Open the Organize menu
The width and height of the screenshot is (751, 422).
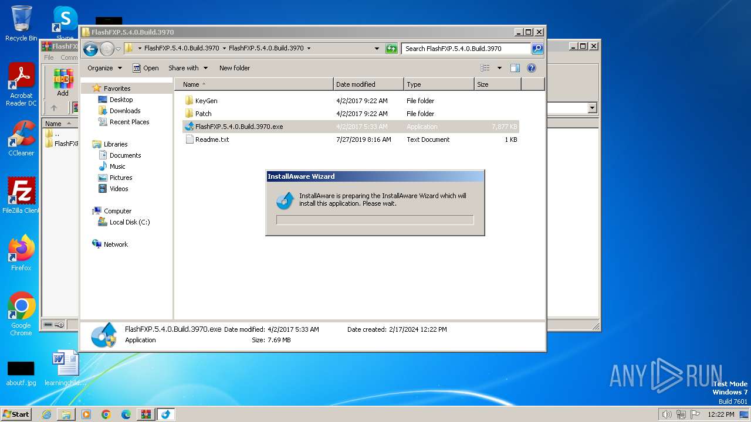104,68
